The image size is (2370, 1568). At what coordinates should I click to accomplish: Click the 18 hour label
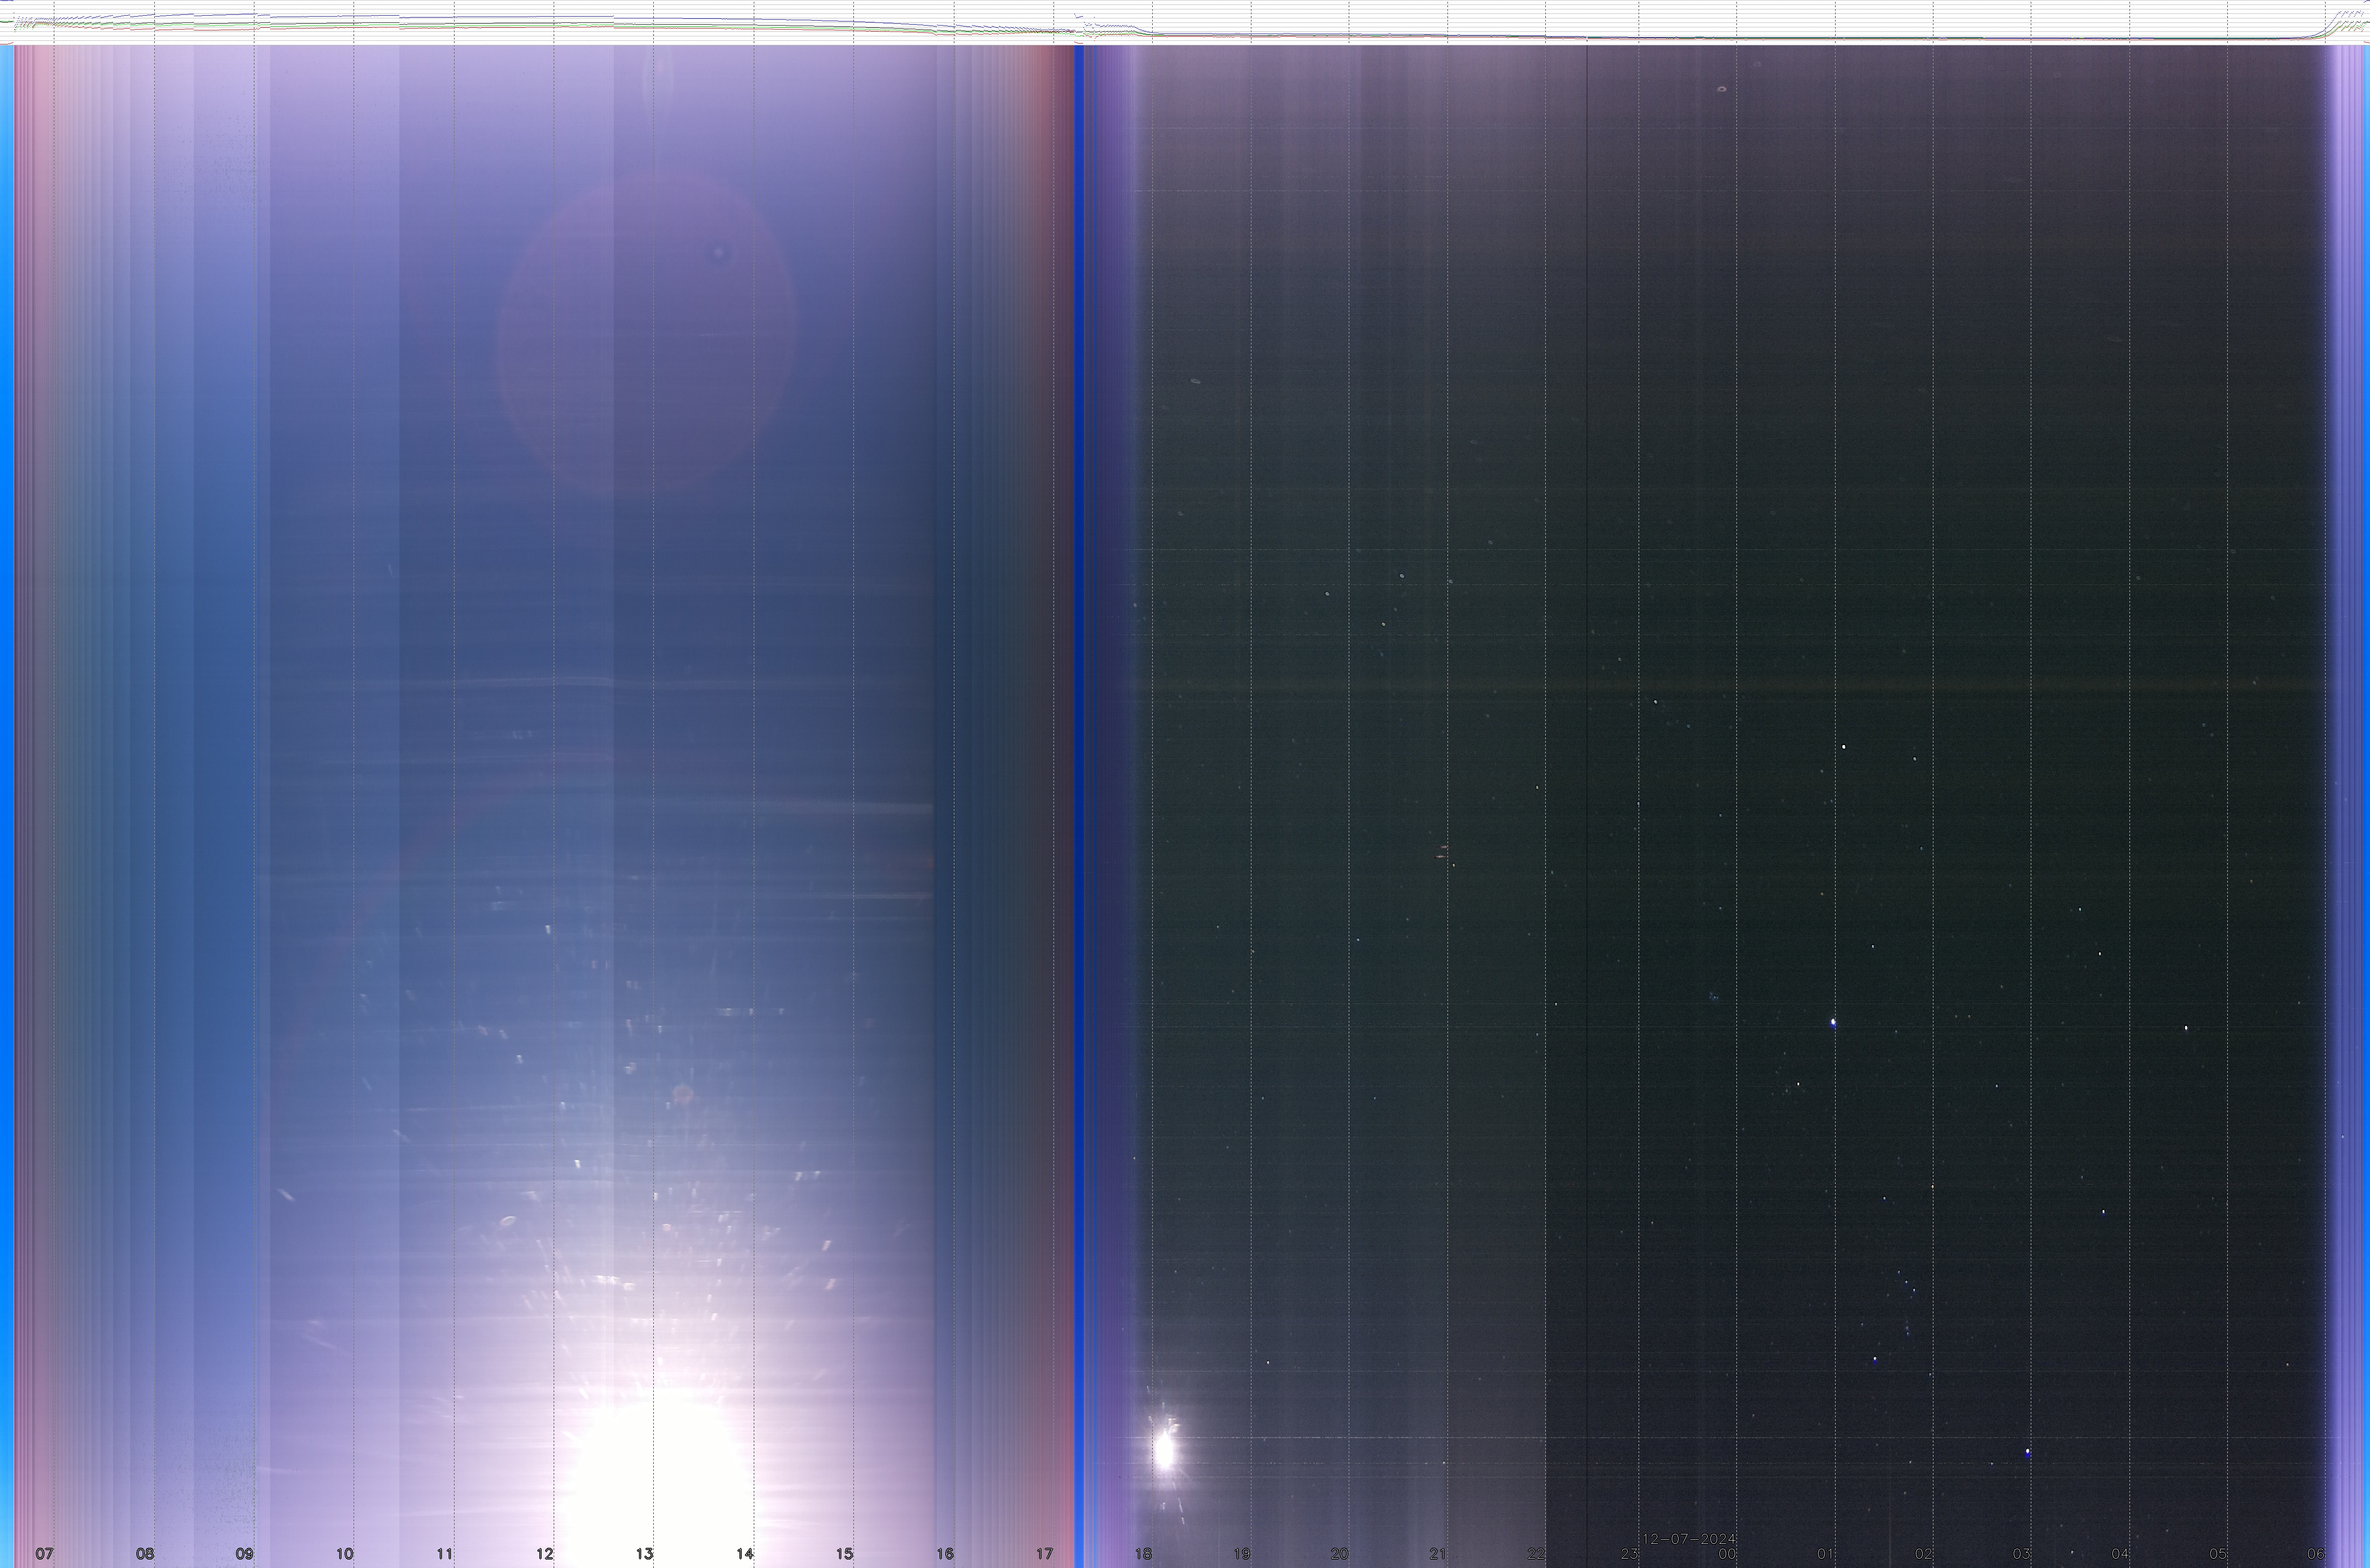pyautogui.click(x=1142, y=1553)
